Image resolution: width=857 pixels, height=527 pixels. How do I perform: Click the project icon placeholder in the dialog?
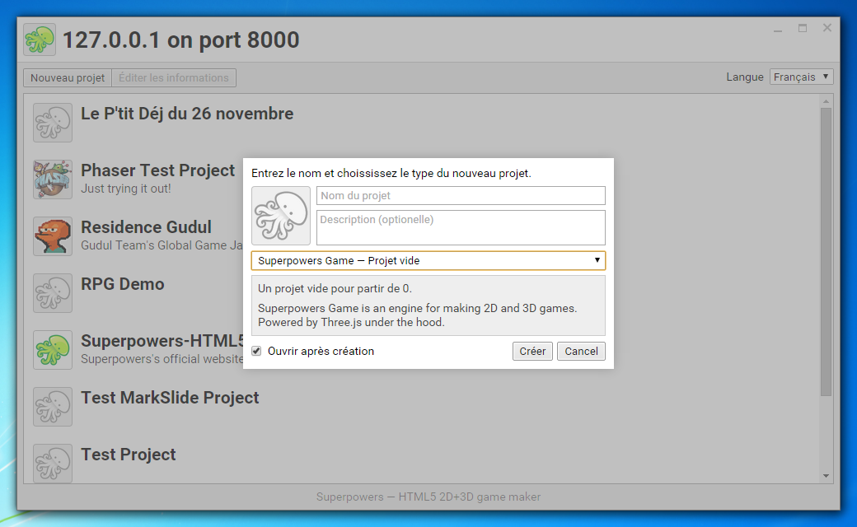pyautogui.click(x=281, y=216)
